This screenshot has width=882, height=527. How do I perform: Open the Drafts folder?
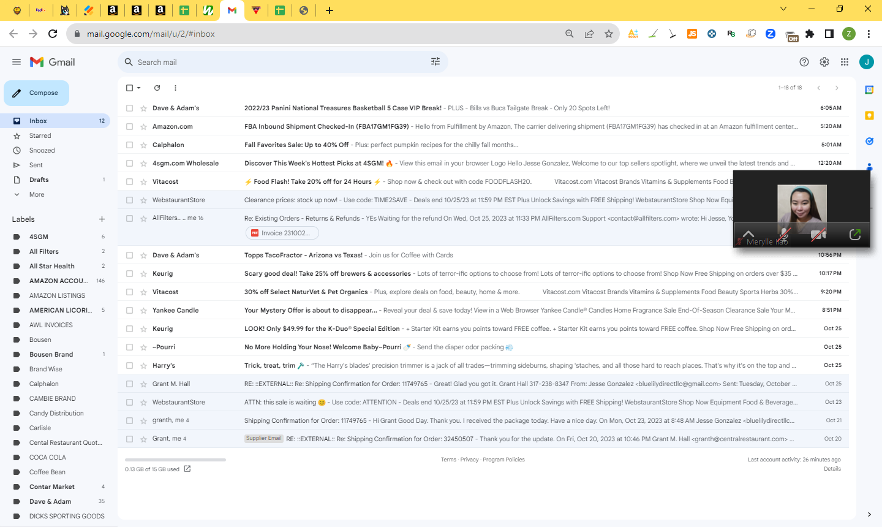[x=39, y=180]
